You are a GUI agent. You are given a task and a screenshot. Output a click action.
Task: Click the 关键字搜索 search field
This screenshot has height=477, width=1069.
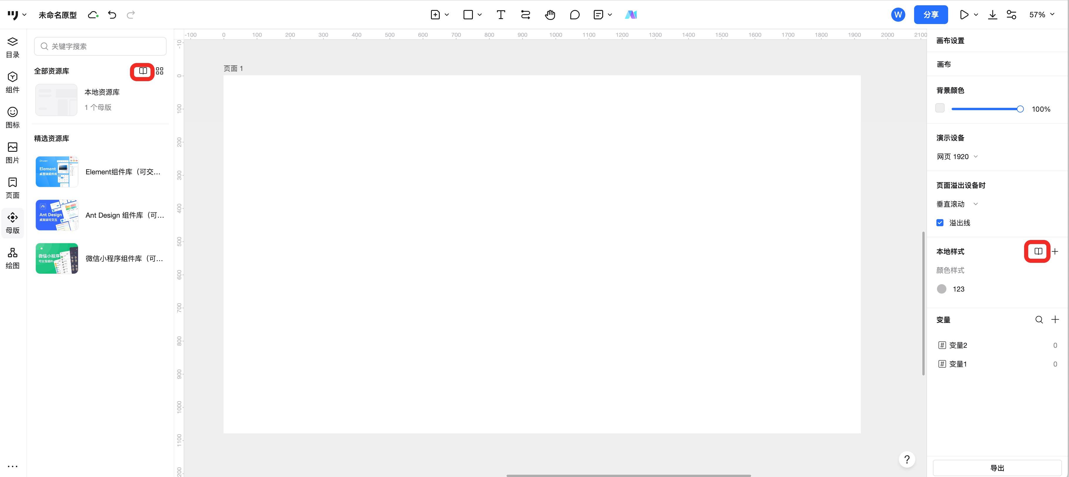(100, 46)
